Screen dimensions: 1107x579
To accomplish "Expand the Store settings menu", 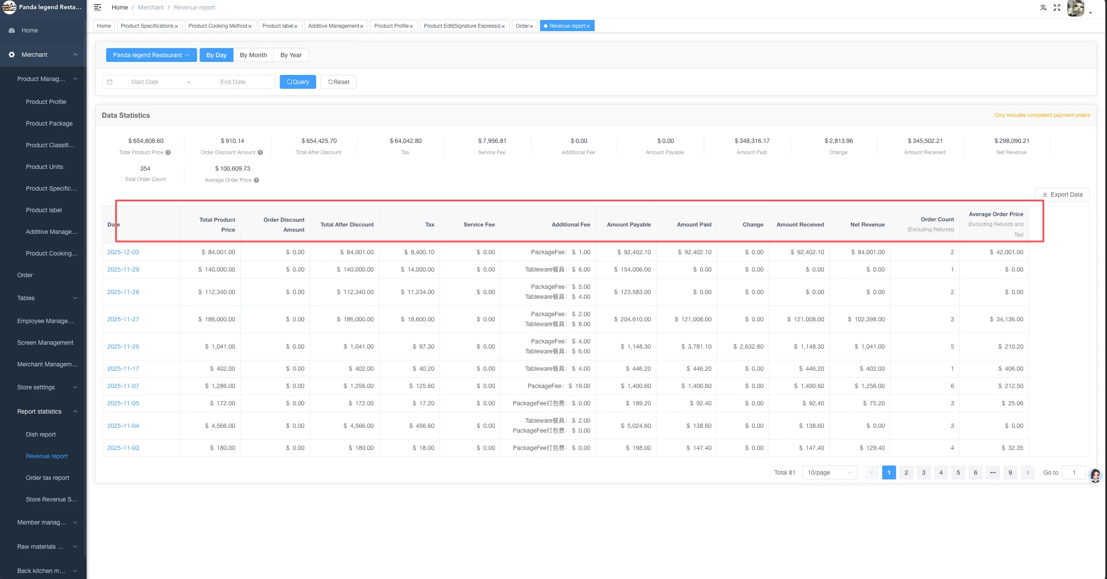I will (x=47, y=387).
